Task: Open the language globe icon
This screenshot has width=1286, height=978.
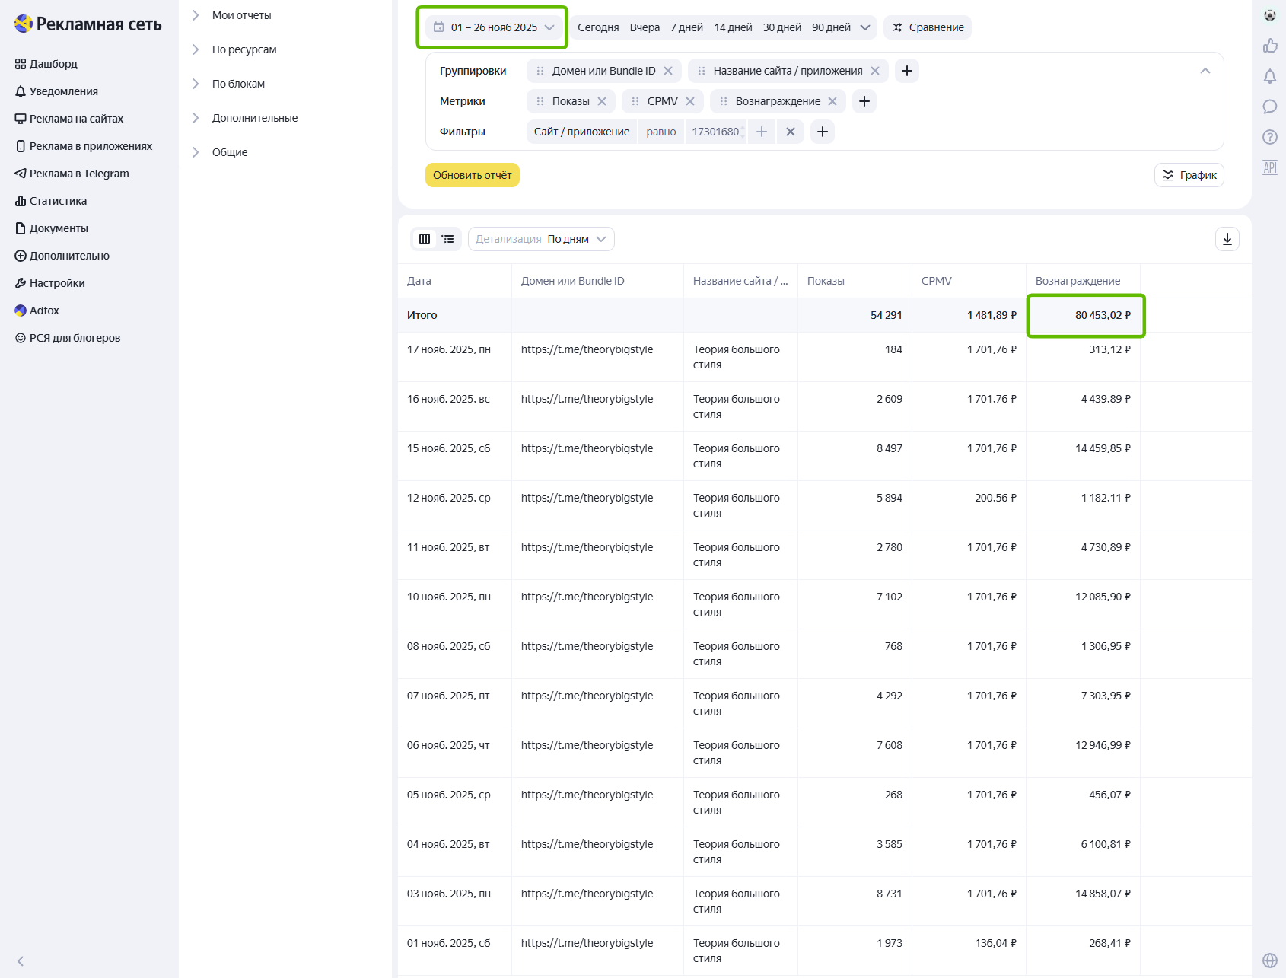Action: click(1269, 960)
